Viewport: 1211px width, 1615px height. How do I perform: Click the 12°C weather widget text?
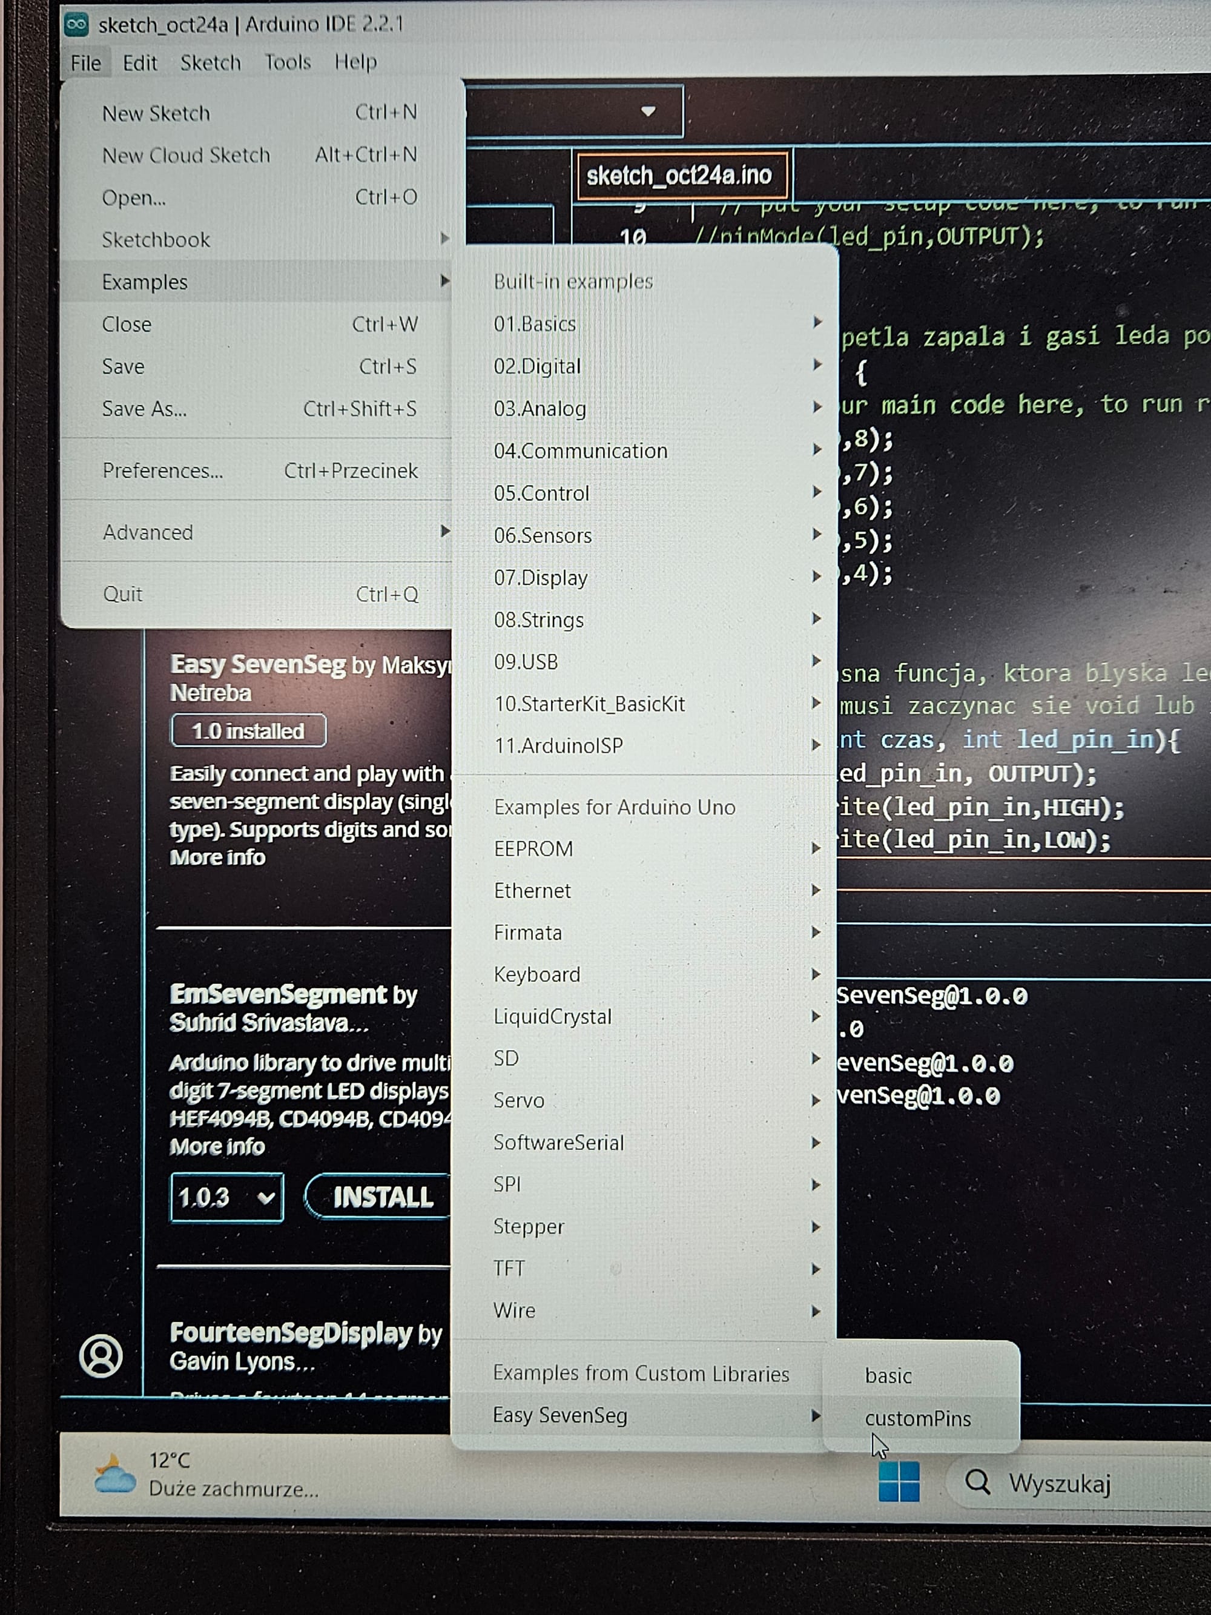click(170, 1460)
